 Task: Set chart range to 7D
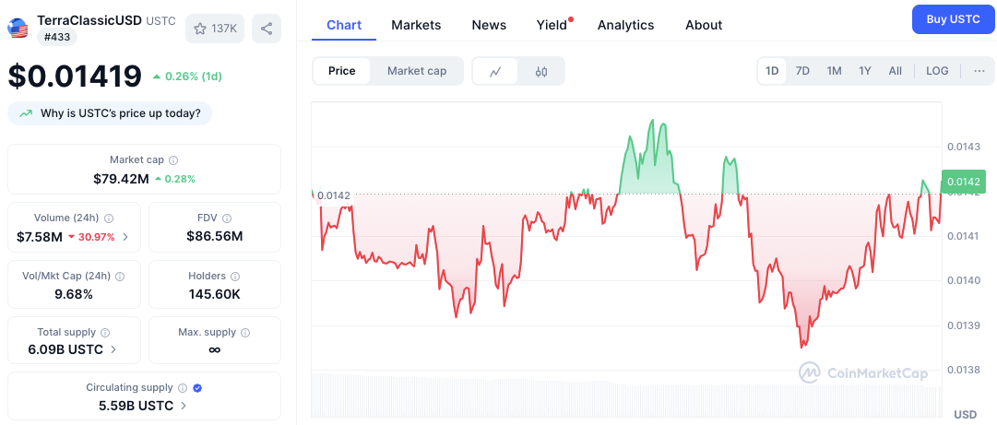point(802,71)
